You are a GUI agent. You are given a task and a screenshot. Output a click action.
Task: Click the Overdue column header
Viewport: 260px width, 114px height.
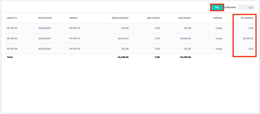[x=218, y=18]
